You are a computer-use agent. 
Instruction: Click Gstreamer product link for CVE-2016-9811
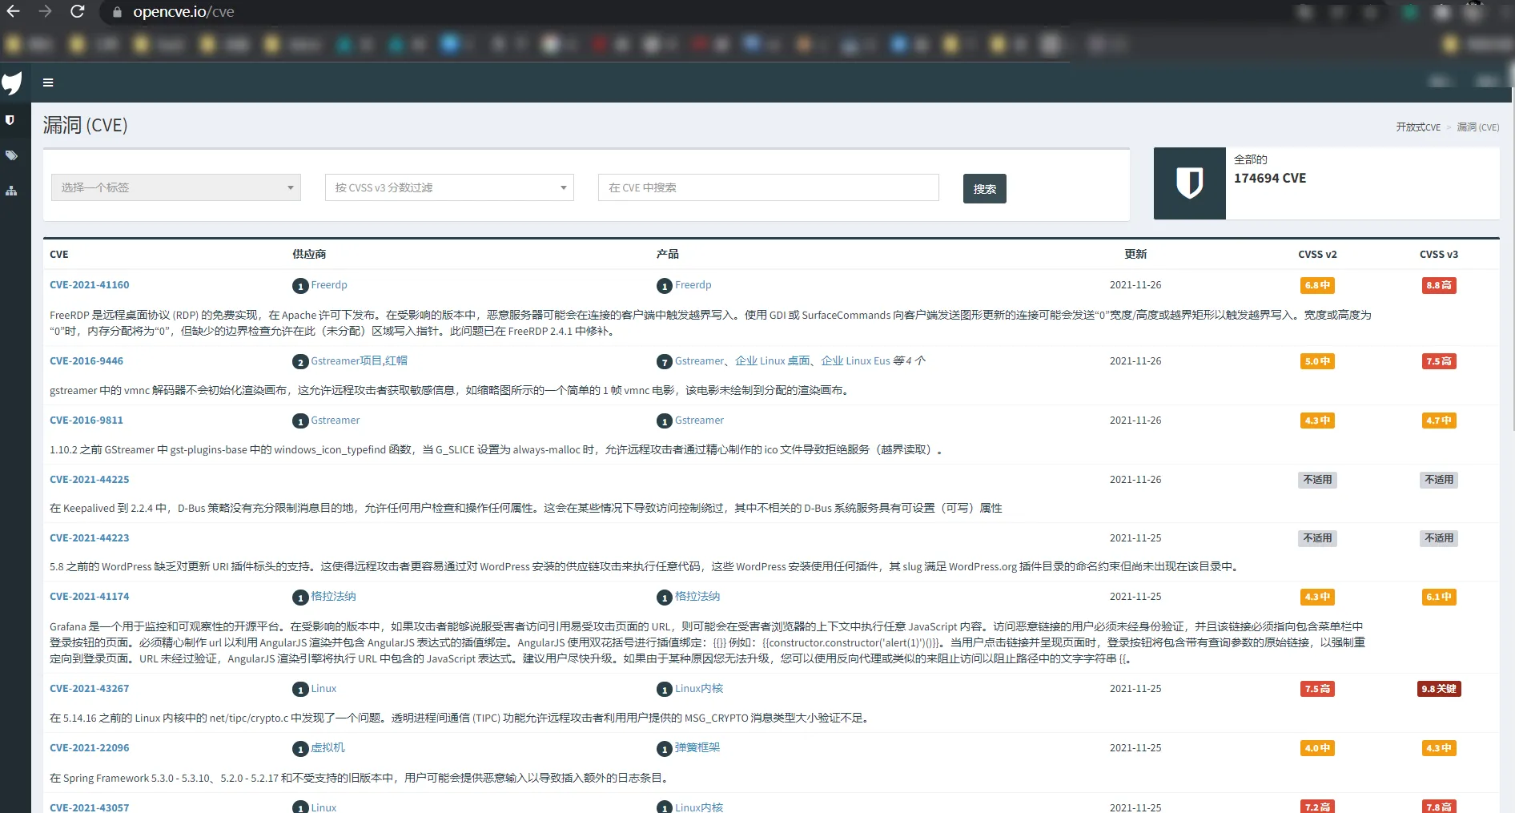tap(699, 421)
